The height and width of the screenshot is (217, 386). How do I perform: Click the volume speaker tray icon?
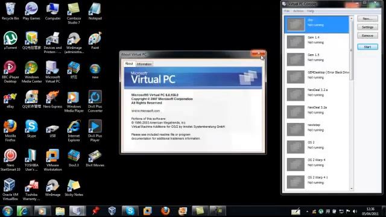[x=355, y=212]
